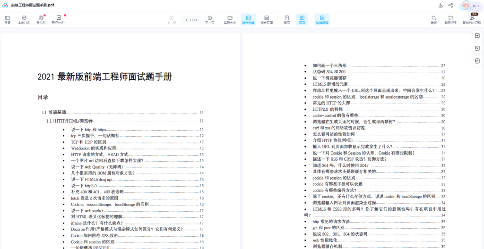Click the top (Word) icon in the right sidebar
Screen dimensions: 484x249
[x=477, y=35]
